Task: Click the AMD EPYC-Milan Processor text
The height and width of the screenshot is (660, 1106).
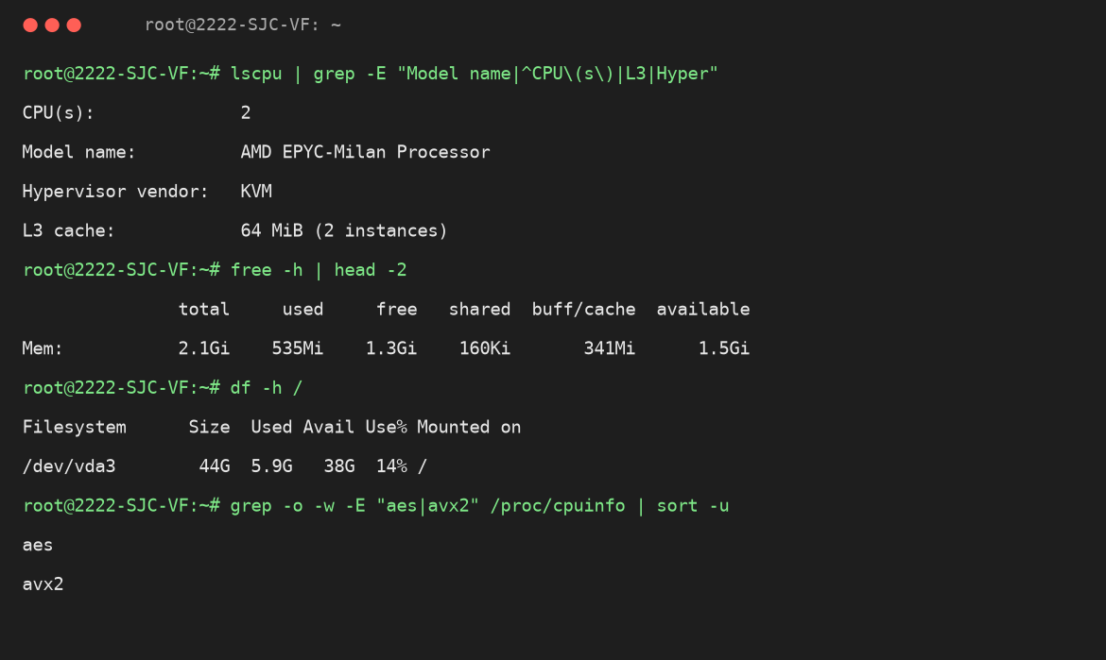Action: click(x=365, y=152)
